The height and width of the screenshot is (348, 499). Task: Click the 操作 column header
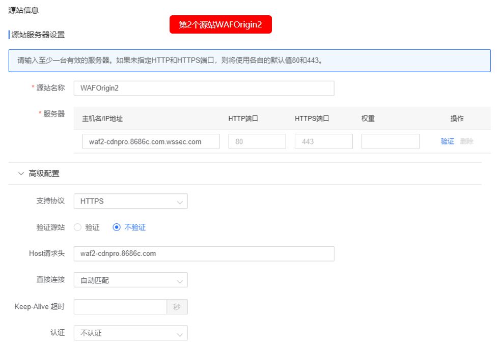coord(457,119)
